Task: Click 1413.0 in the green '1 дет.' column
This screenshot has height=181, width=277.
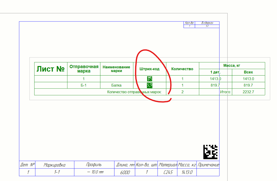Action: 215,79
